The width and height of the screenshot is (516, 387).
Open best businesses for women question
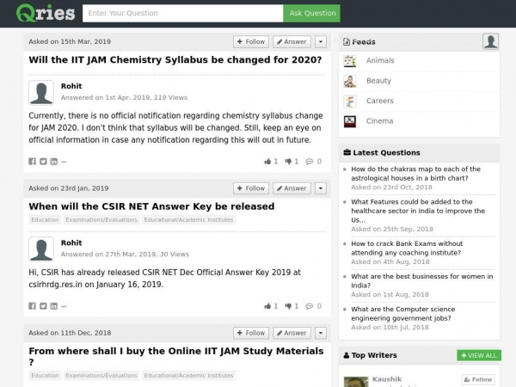tap(422, 281)
